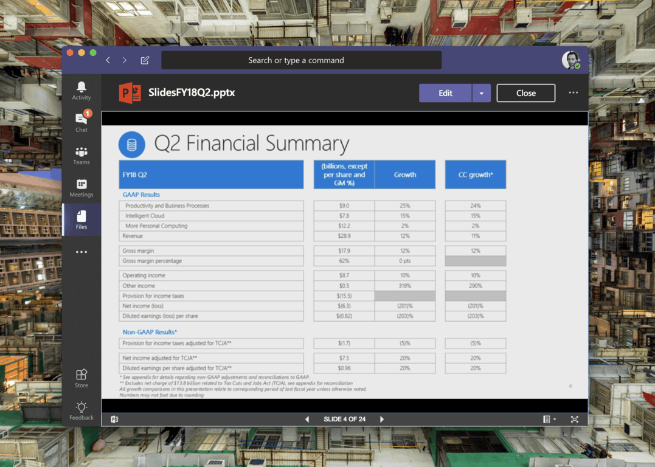Viewport: 655px width, 467px height.
Task: Open the notes view dropdown in the status bar
Action: point(549,419)
